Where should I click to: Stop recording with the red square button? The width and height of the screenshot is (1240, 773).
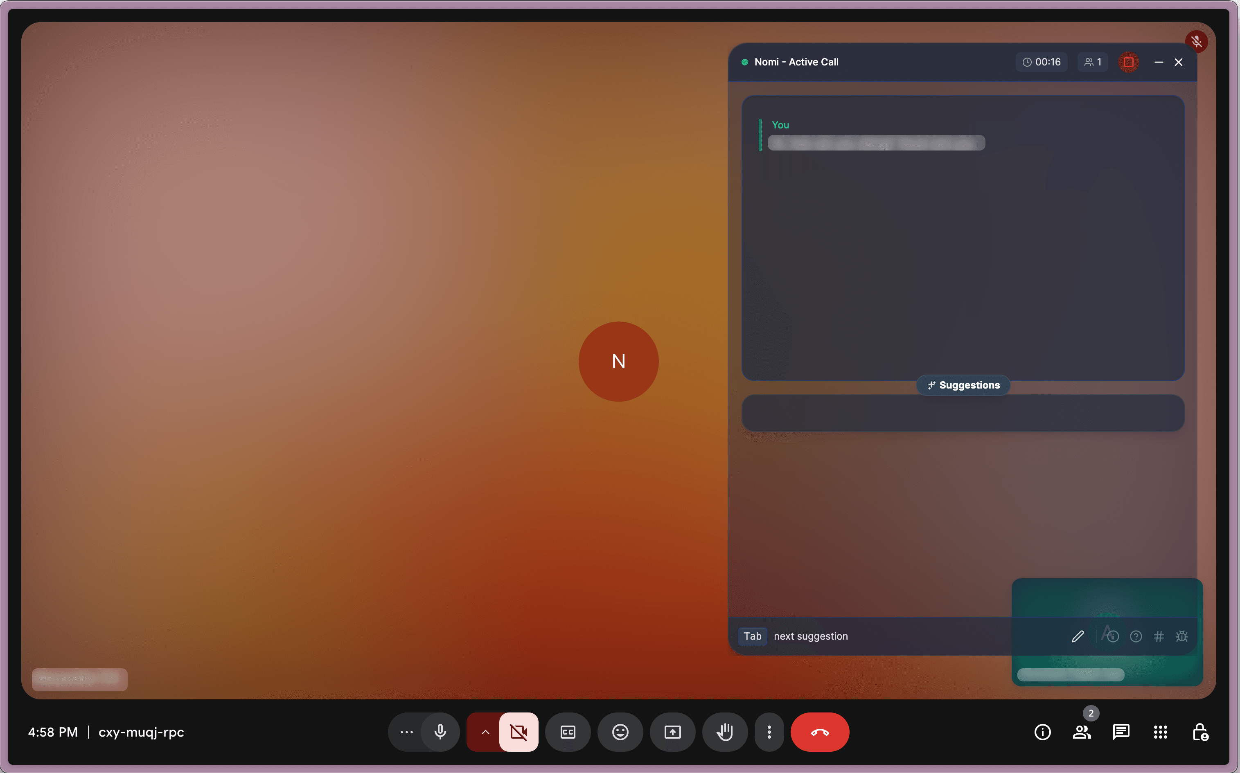[x=1129, y=62]
